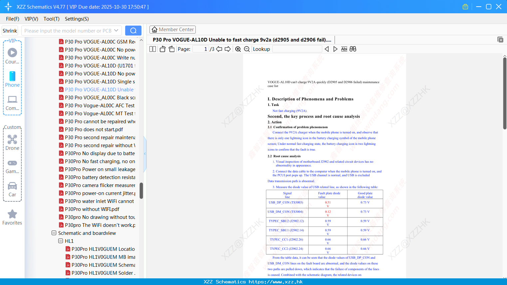Open P30Pro water inlet WiFi file

[x=97, y=201]
